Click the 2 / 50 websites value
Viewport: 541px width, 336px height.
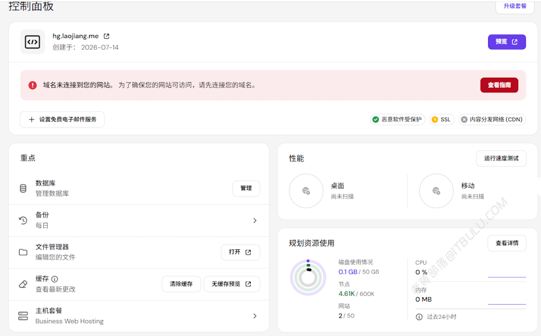point(346,316)
